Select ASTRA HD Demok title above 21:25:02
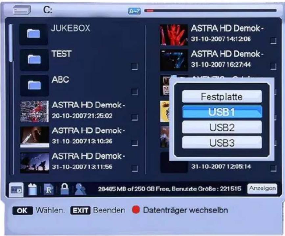The height and width of the screenshot is (236, 285). pos(88,105)
